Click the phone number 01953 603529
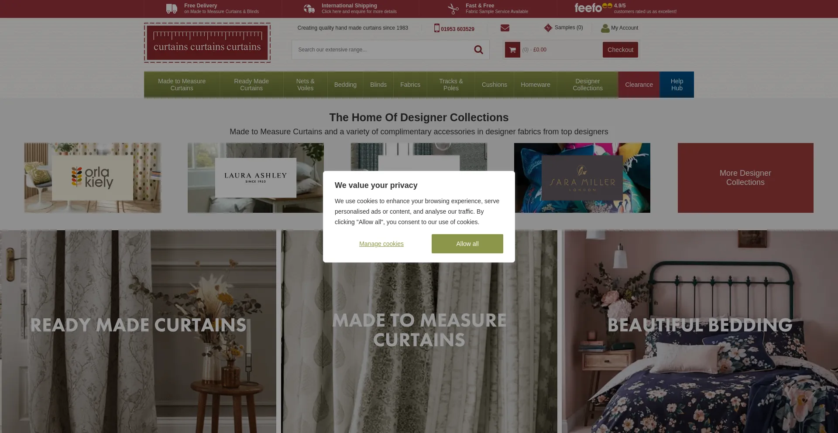838x433 pixels. pyautogui.click(x=457, y=29)
